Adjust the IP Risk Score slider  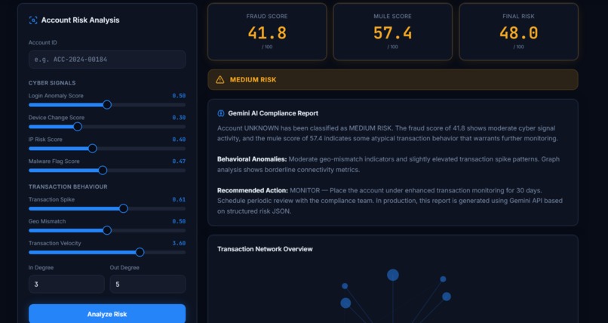pos(107,148)
